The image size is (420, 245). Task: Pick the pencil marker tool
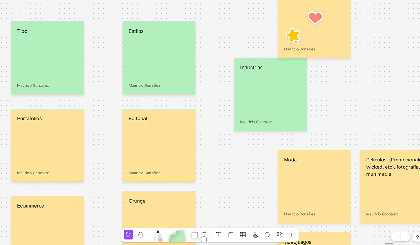click(x=158, y=236)
